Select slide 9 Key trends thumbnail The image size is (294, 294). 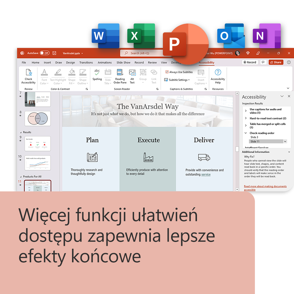click(x=38, y=143)
